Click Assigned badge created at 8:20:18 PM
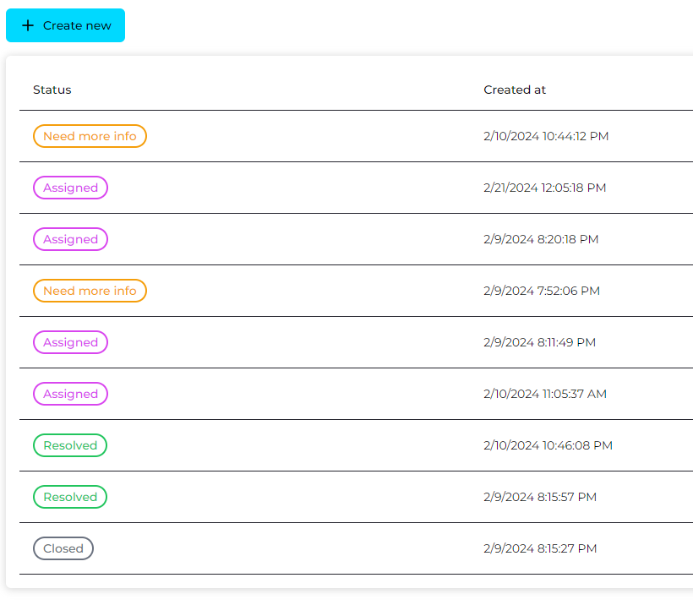693x605 pixels. (70, 239)
